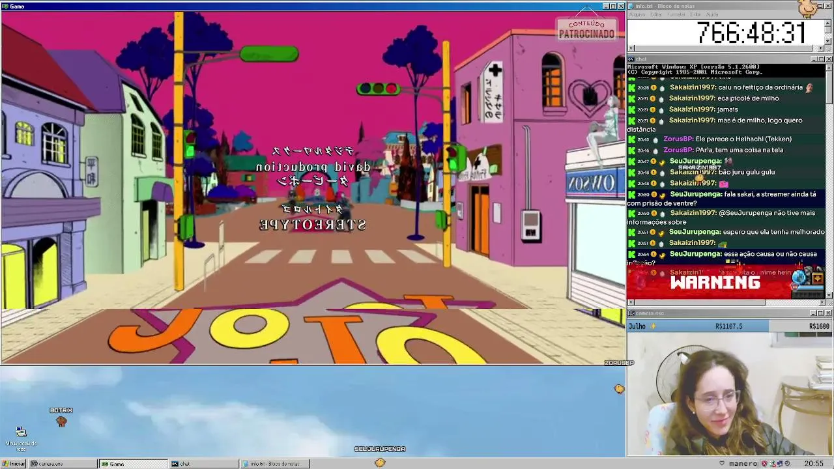This screenshot has height=469, width=834.
Task: Close the camera.exe window
Action: point(829,313)
